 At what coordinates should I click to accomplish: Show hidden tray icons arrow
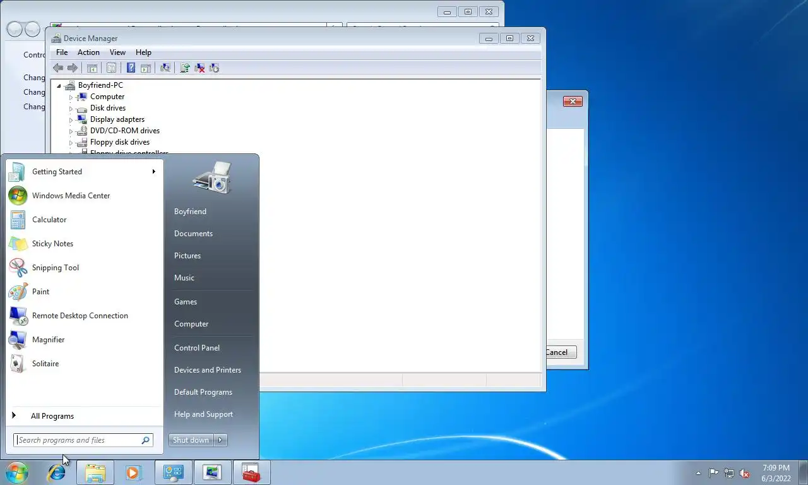tap(698, 473)
